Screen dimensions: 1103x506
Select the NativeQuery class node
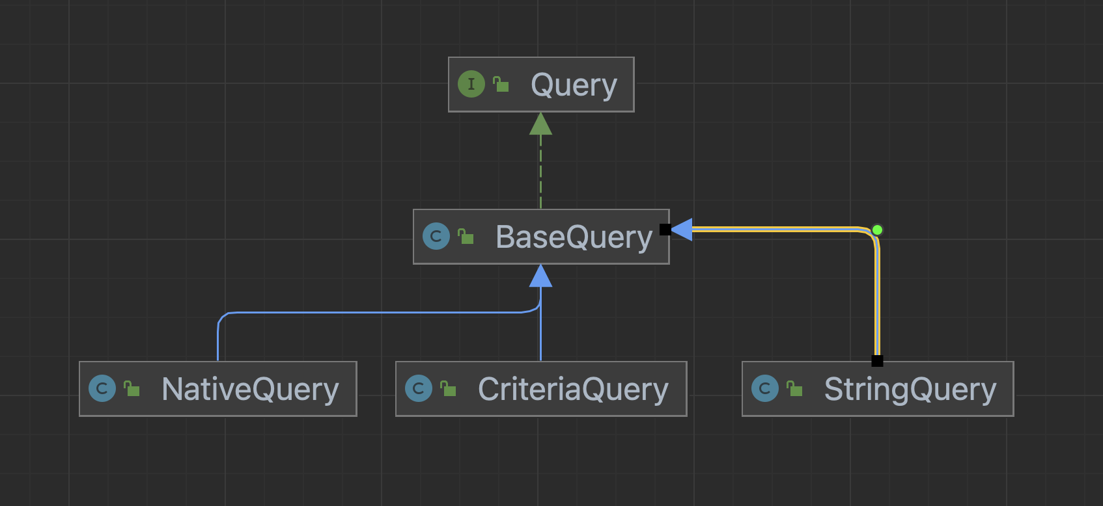218,389
